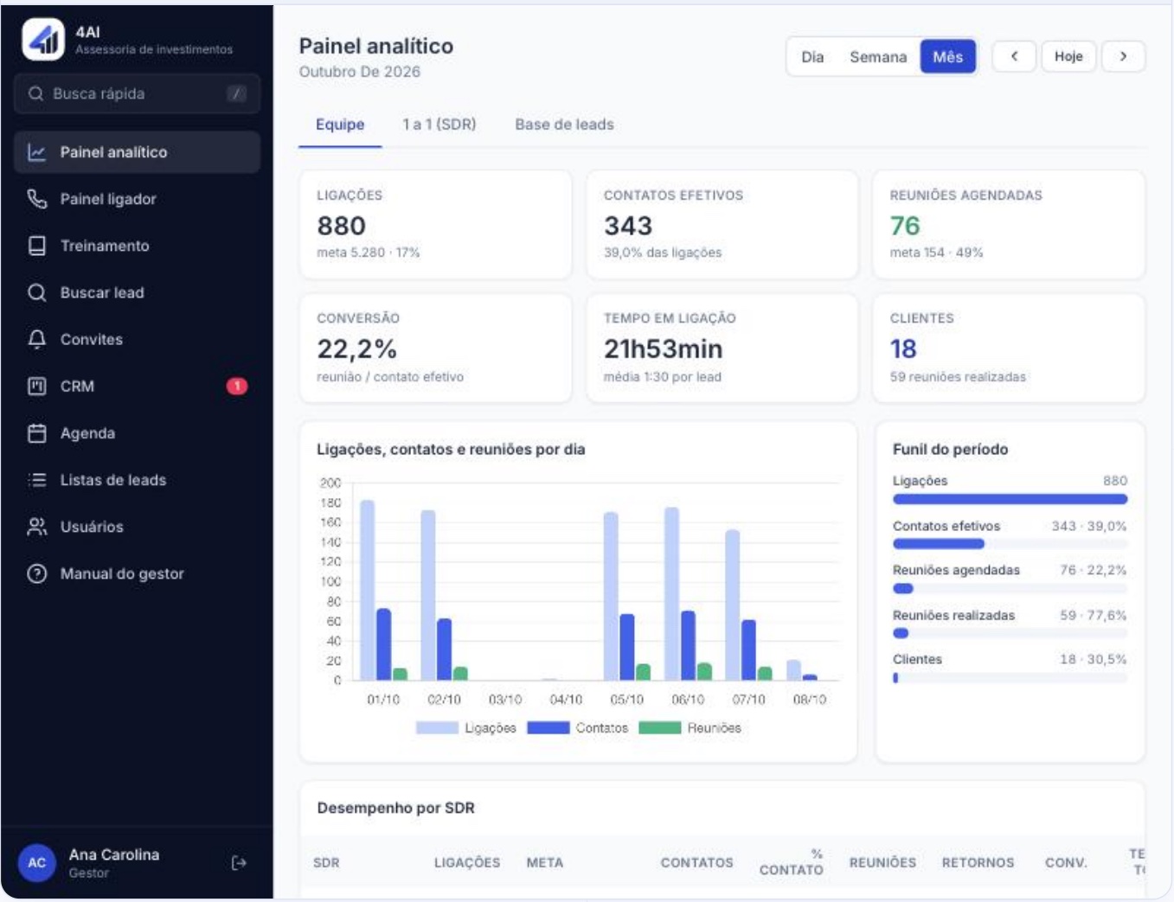Click the Listas de leads list icon
Screen dimensions: 1174x902
36,480
